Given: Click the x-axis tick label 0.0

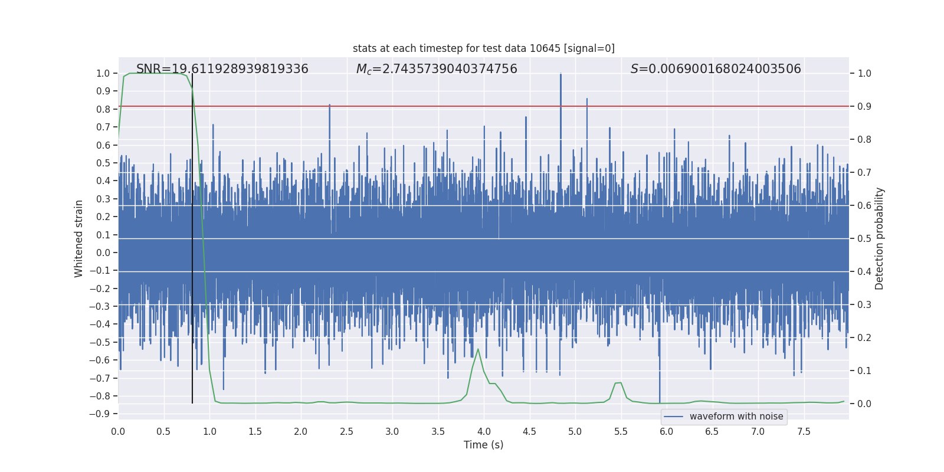Looking at the screenshot, I should click(118, 431).
